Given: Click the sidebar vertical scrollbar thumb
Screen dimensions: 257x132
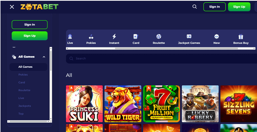Looking at the screenshot, I should (51, 61).
